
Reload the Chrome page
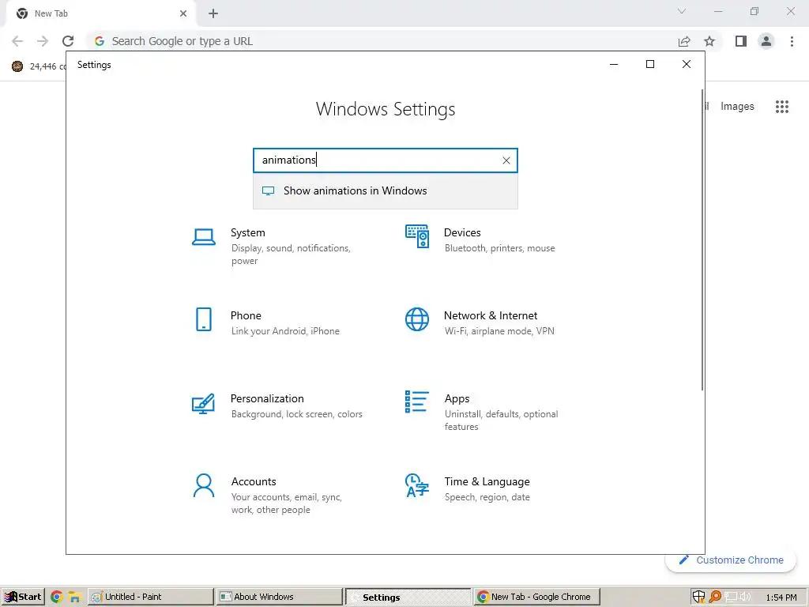(68, 41)
